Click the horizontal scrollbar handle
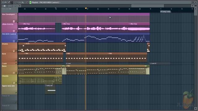Image resolution: width=198 pixels, height=111 pixels. [148, 6]
